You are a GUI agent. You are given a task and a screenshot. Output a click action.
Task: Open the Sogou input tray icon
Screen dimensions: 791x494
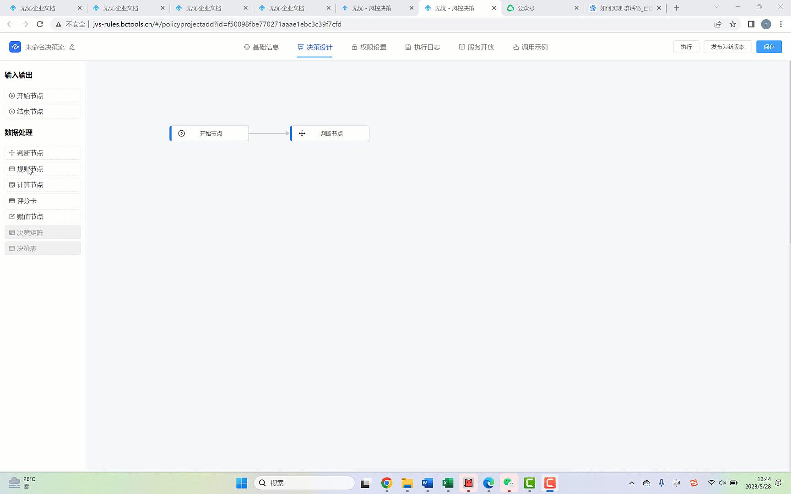(x=694, y=483)
